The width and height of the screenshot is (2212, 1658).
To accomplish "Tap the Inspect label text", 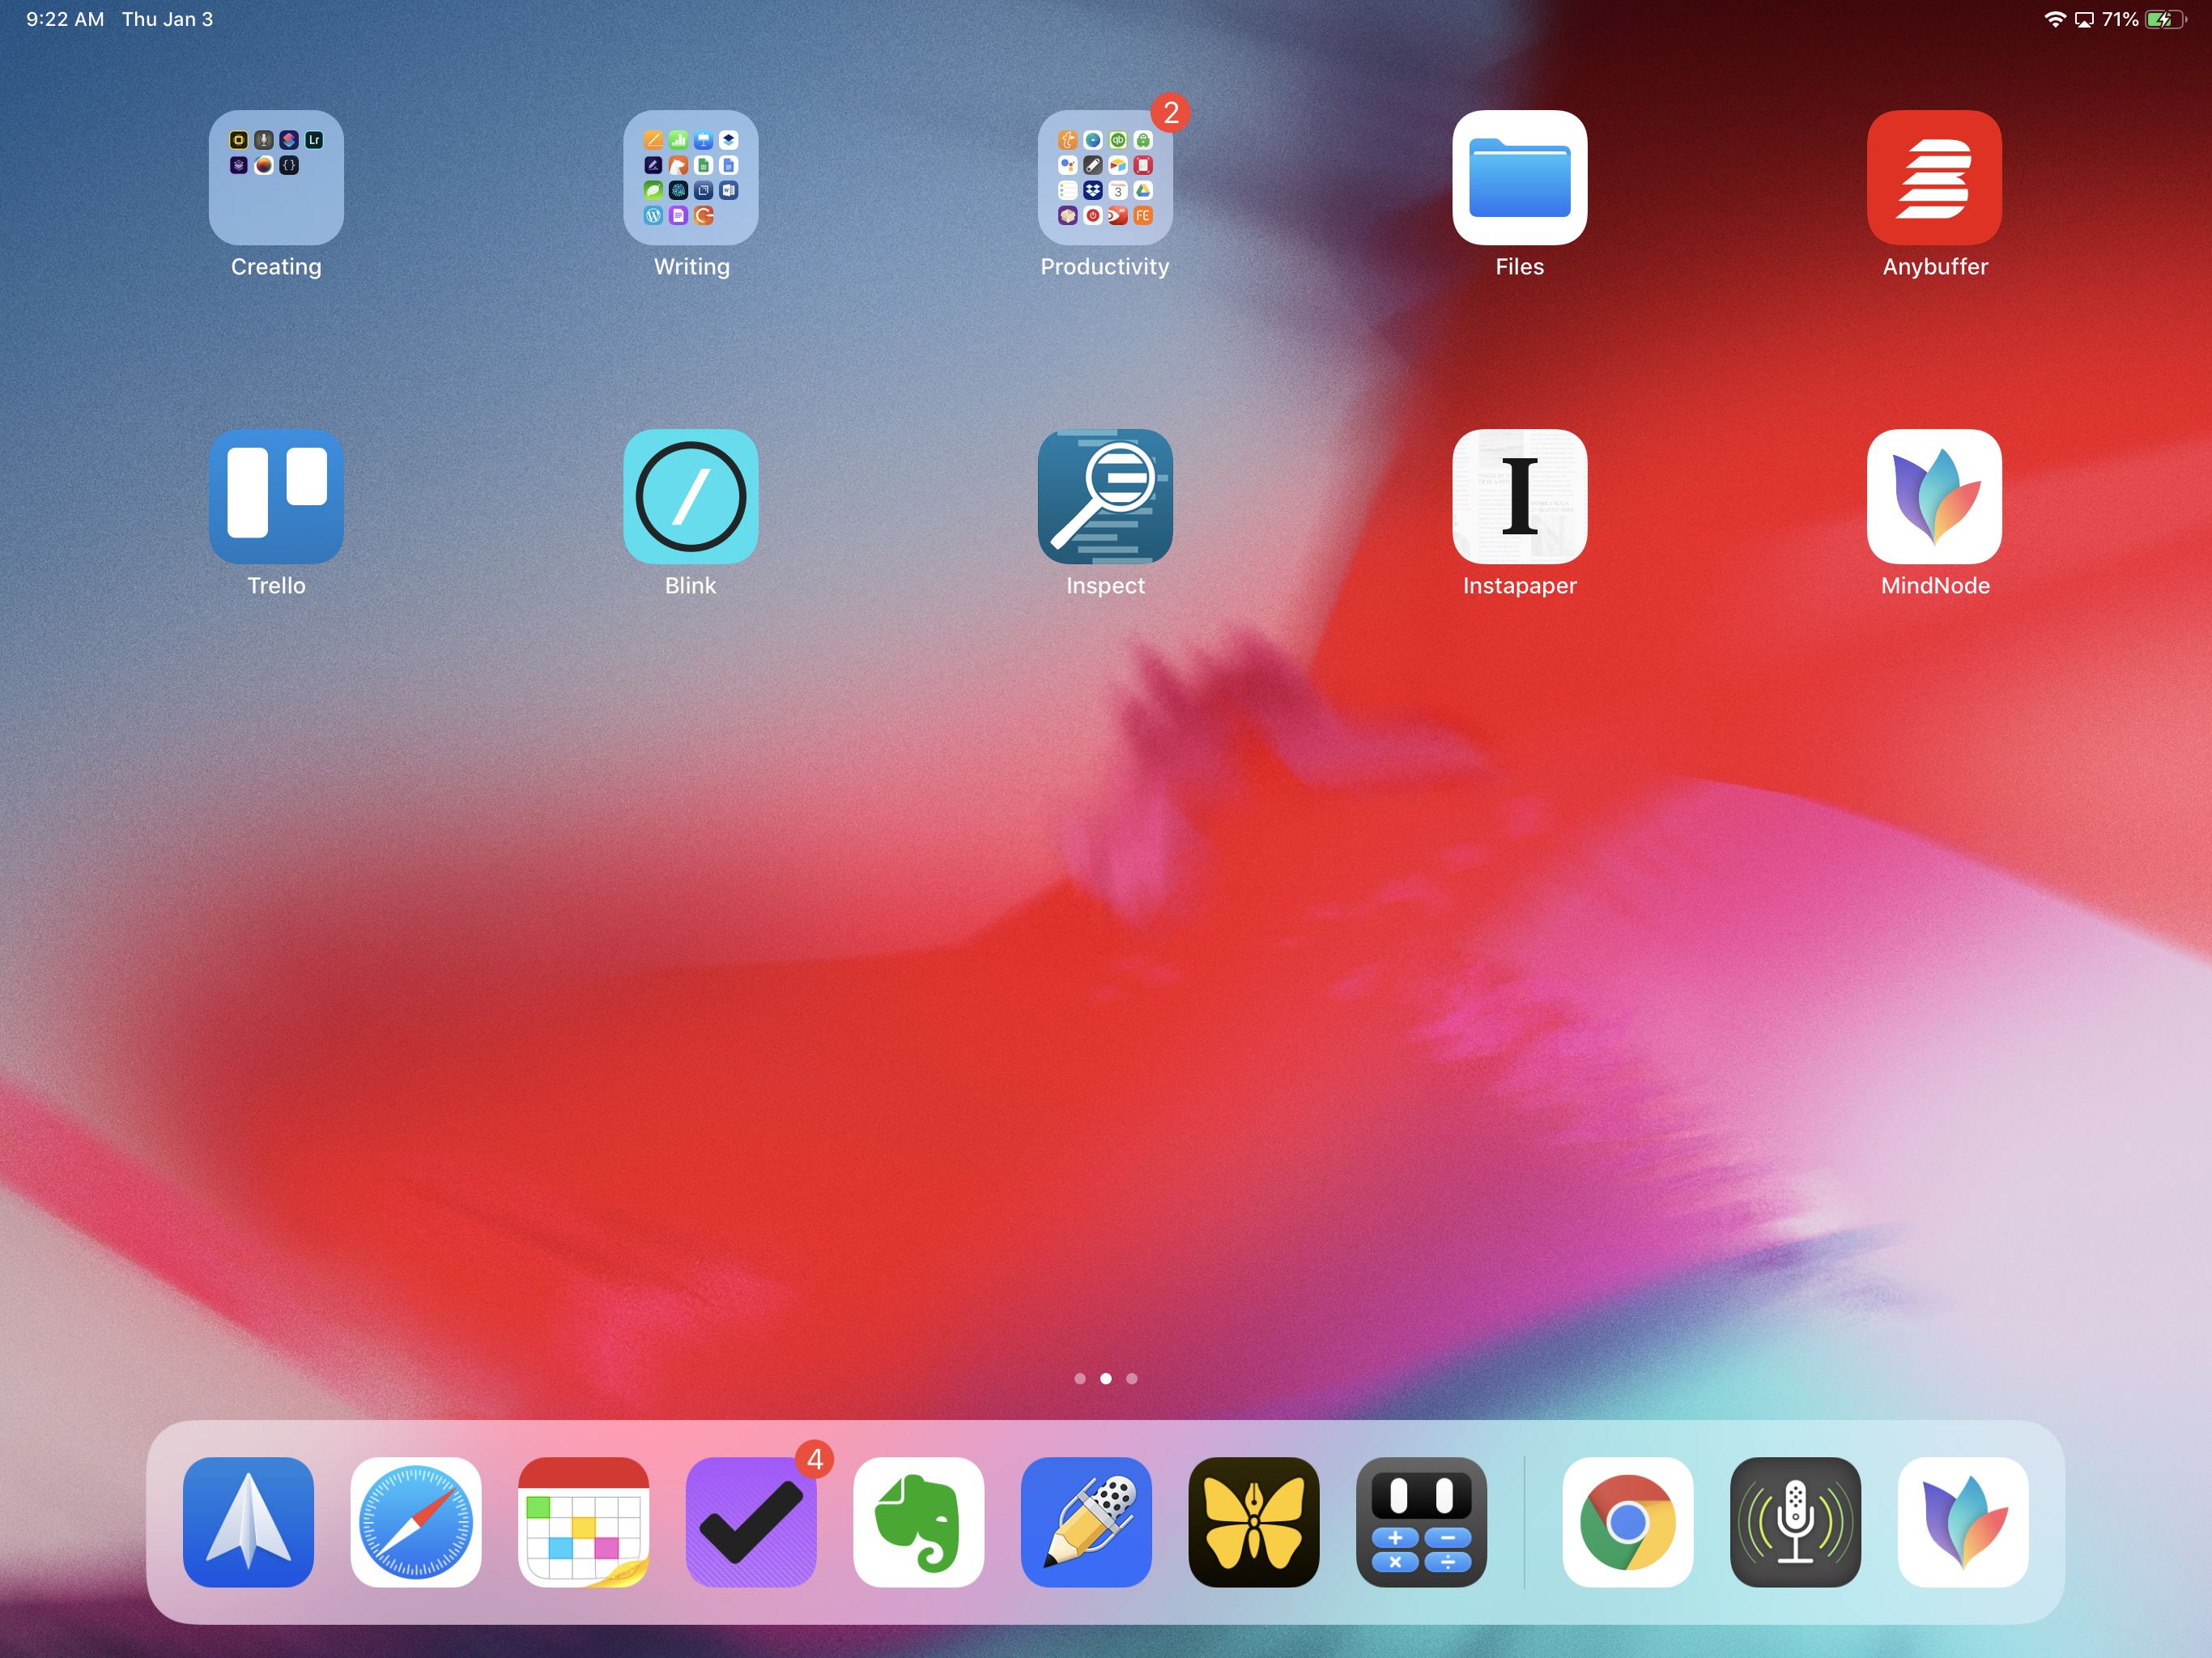I will pos(1105,586).
